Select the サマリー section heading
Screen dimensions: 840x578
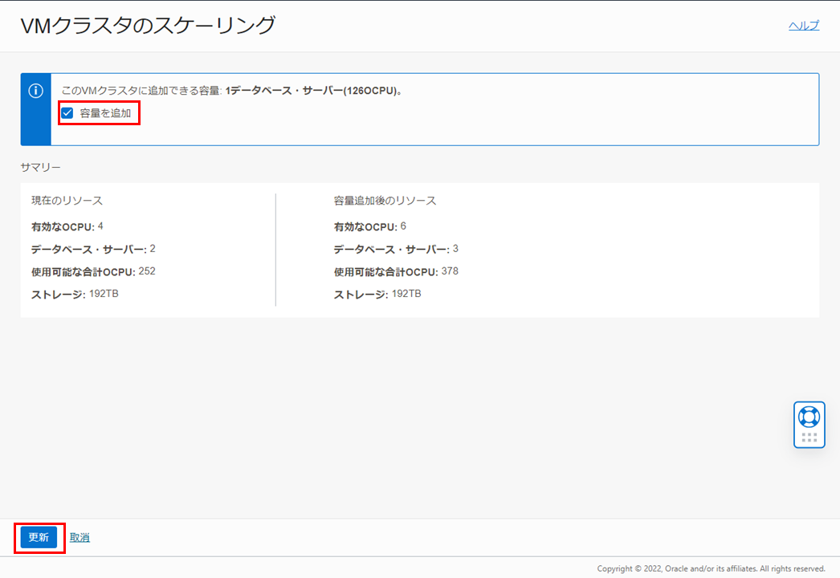(41, 167)
